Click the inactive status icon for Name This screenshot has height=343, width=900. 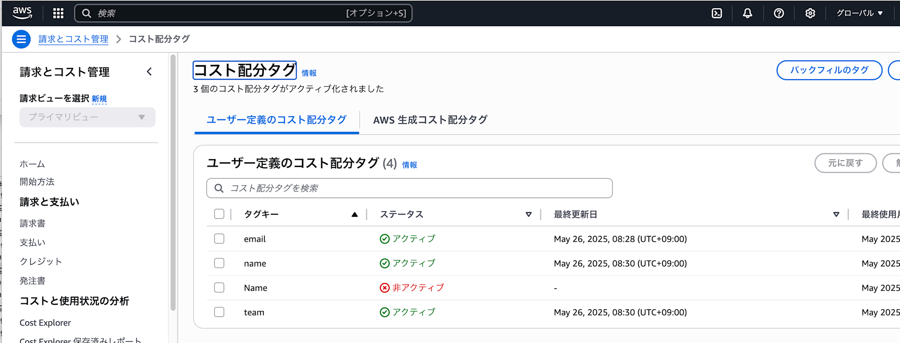point(385,288)
